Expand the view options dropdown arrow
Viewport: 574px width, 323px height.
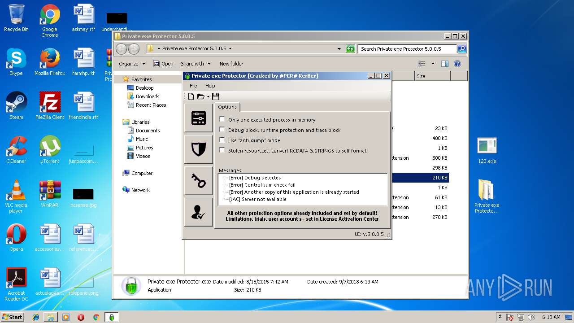[x=433, y=64]
